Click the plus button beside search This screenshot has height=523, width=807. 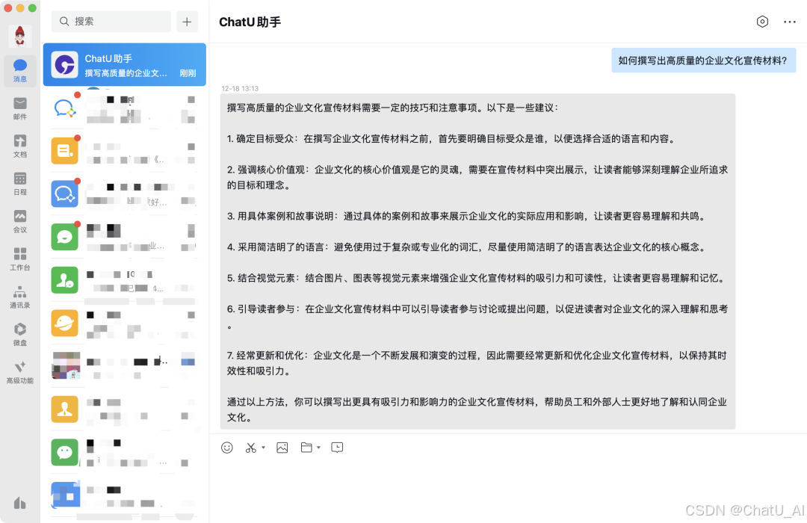tap(187, 21)
